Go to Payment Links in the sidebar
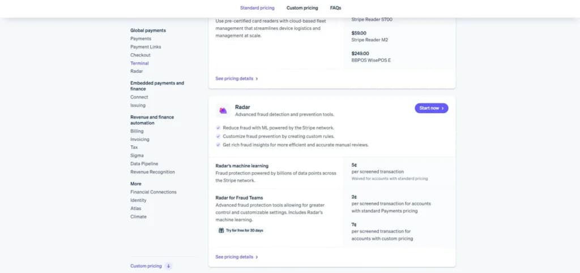The image size is (580, 273). pyautogui.click(x=146, y=47)
